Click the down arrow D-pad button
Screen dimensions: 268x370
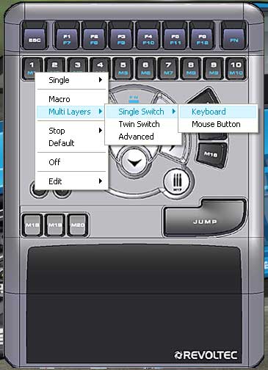coord(134,162)
